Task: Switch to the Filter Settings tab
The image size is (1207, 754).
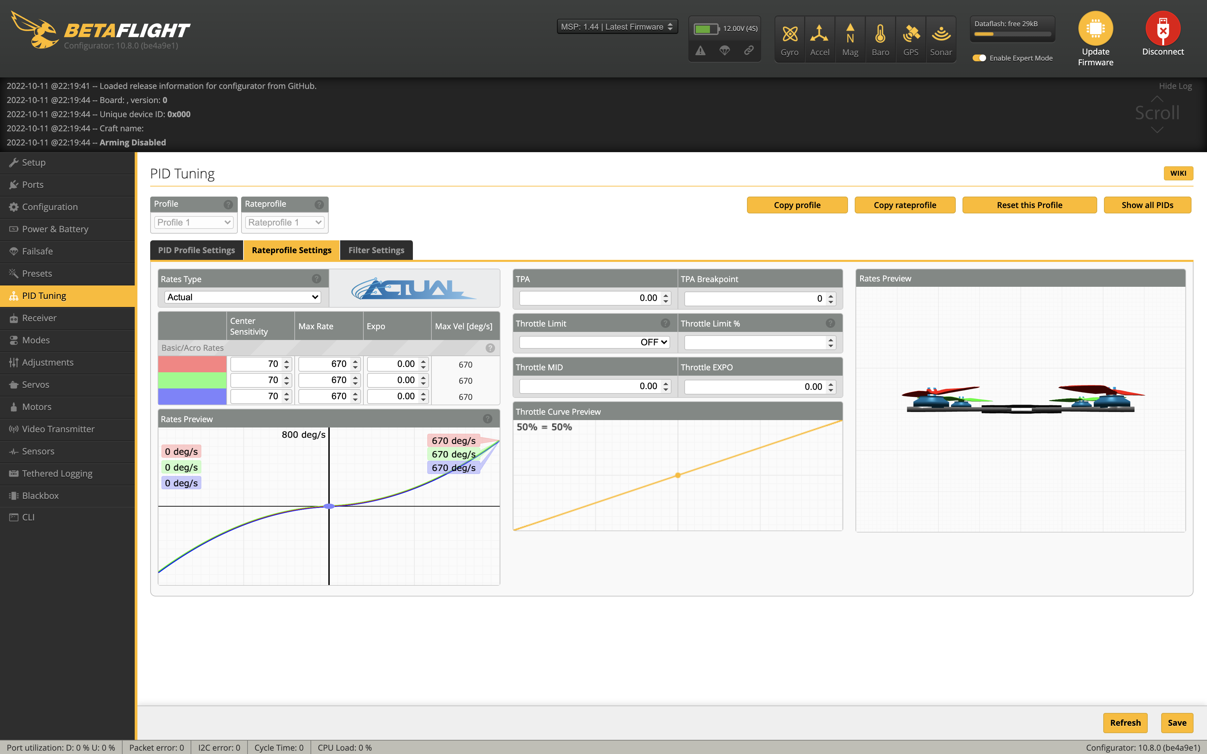Action: click(x=376, y=250)
